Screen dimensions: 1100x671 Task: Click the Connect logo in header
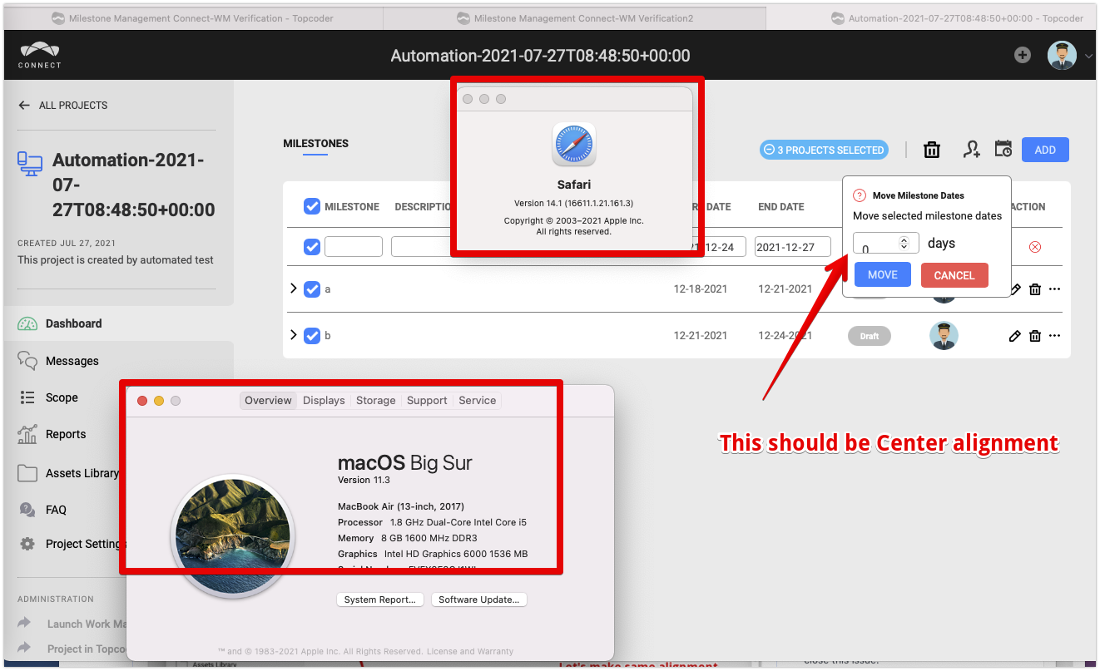pyautogui.click(x=40, y=55)
